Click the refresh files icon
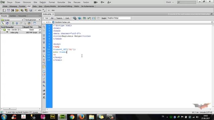The height and width of the screenshot is (120, 214). point(7,23)
